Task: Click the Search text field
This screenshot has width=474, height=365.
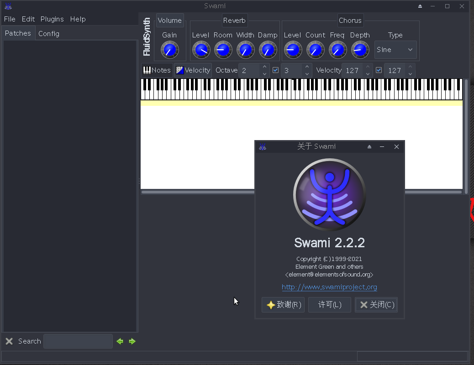Action: tap(78, 341)
